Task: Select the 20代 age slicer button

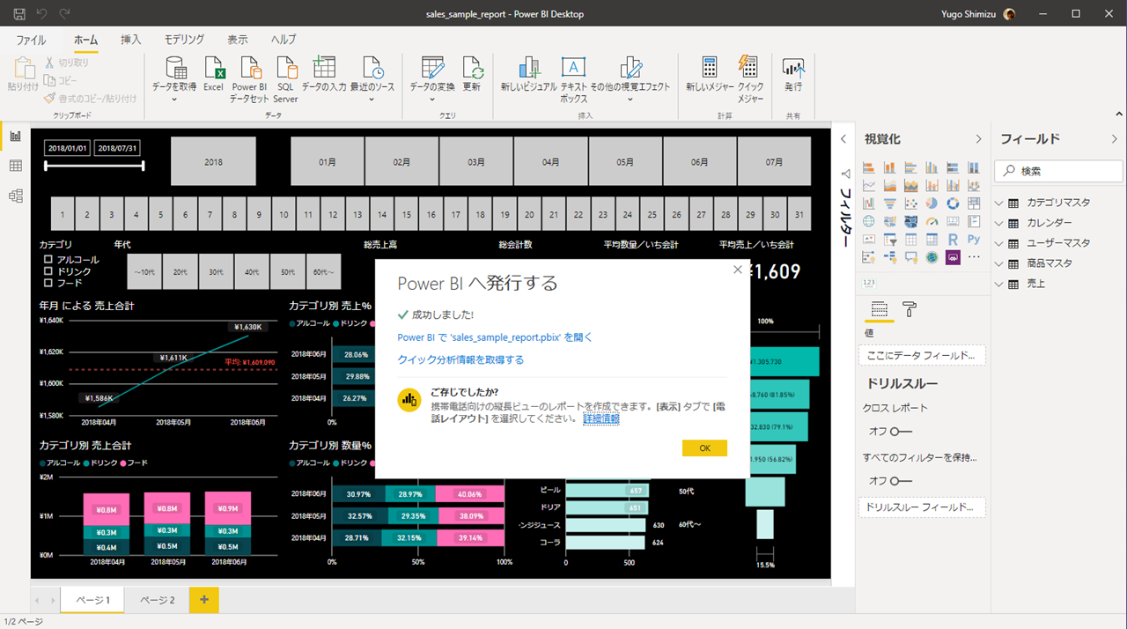Action: (180, 272)
